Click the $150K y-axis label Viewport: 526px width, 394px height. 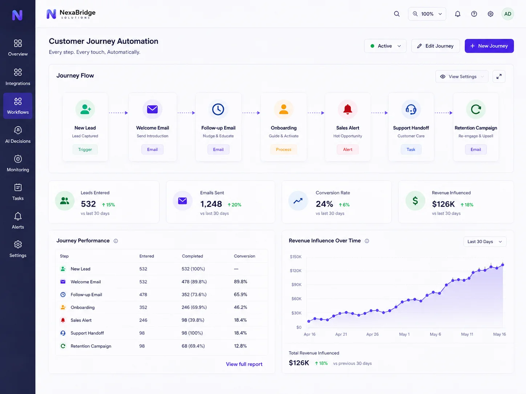296,257
